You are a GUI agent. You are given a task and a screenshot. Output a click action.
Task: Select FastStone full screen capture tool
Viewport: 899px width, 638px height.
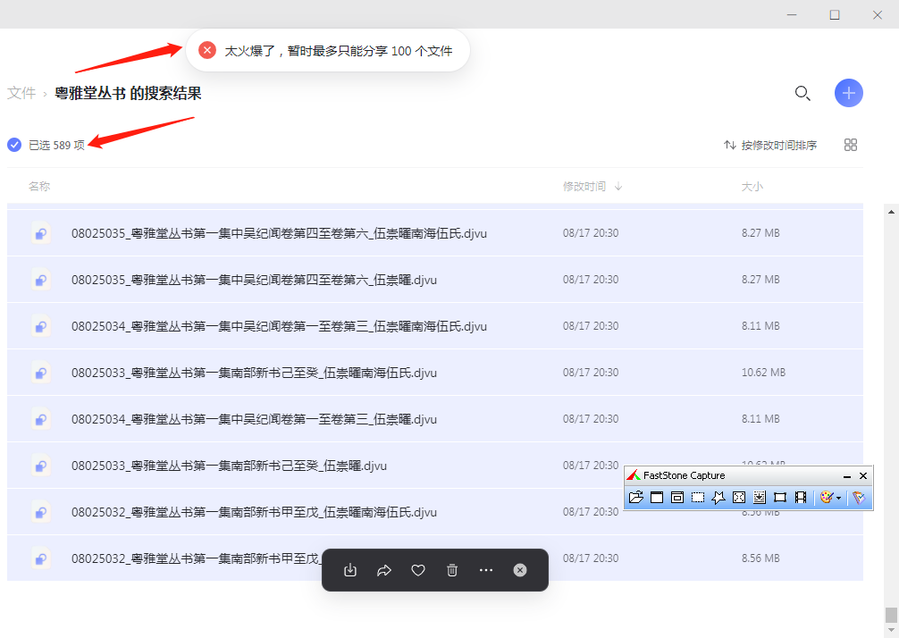[739, 497]
